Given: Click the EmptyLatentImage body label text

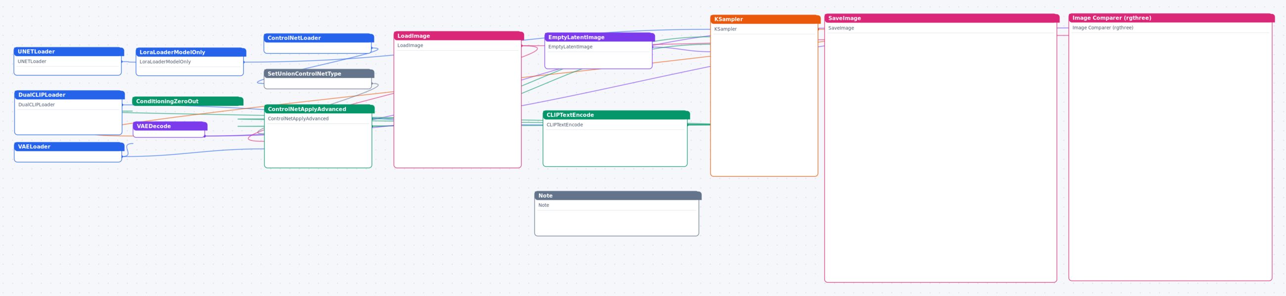Looking at the screenshot, I should pos(570,47).
